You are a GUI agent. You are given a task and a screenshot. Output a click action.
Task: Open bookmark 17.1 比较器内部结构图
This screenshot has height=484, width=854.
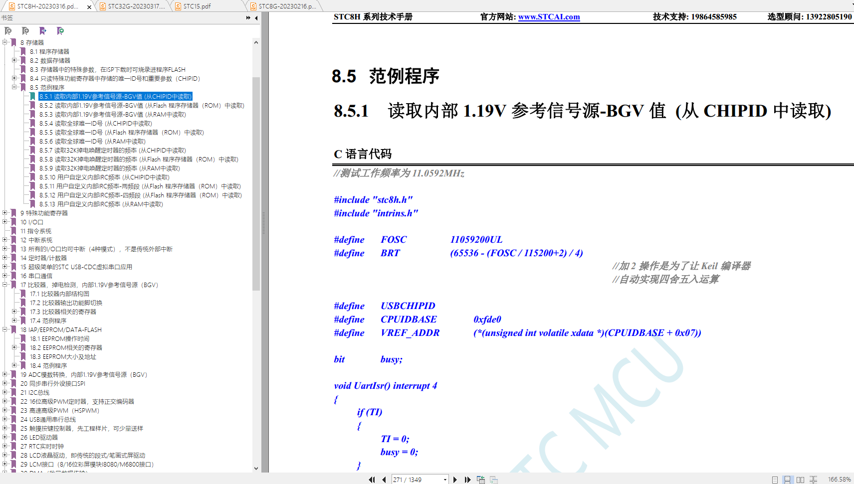point(59,294)
